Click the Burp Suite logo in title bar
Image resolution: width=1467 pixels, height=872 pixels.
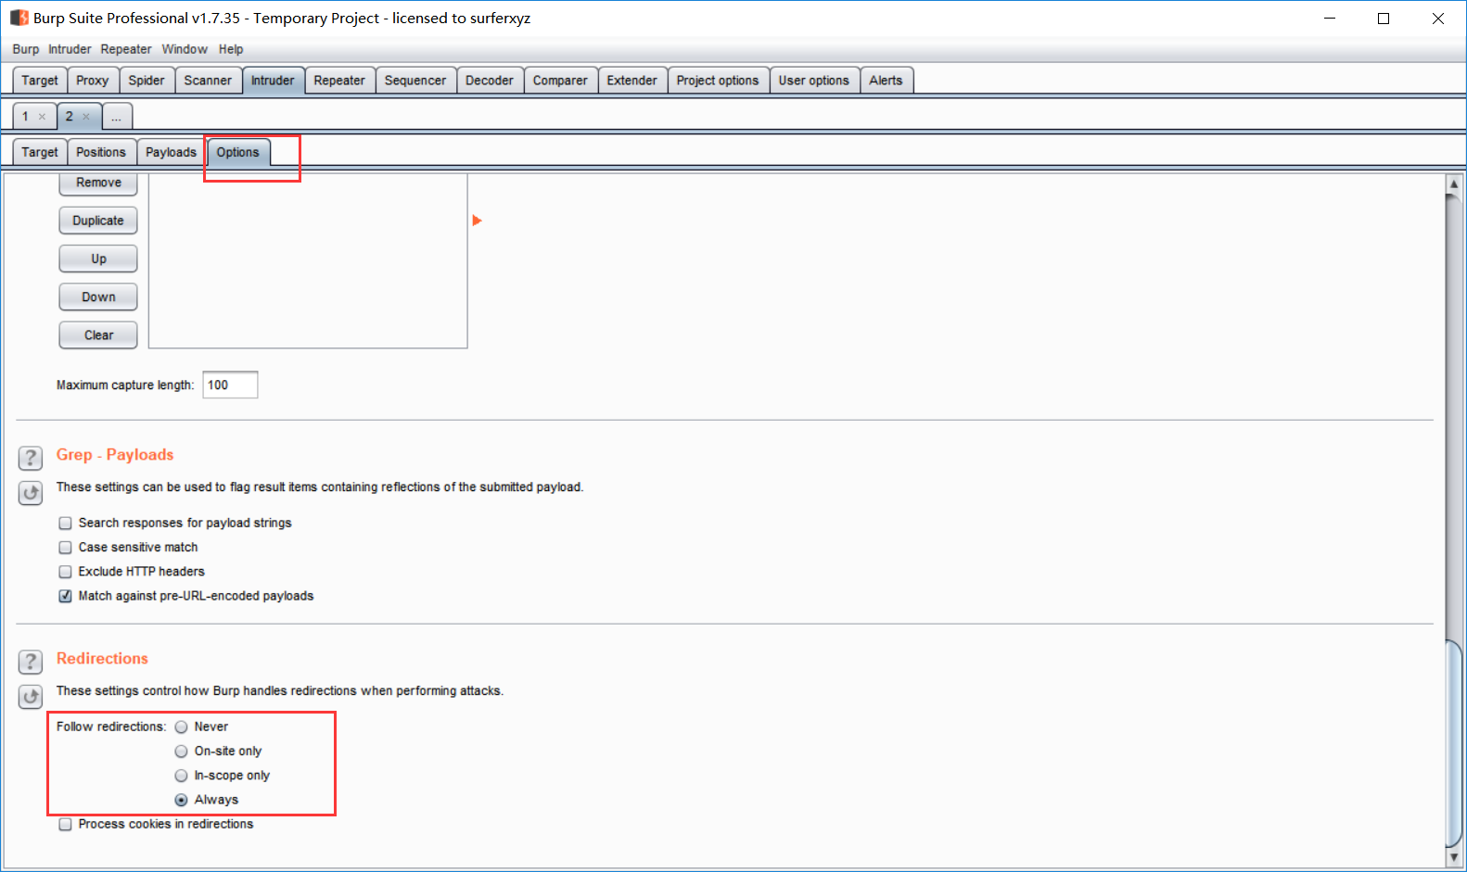coord(19,18)
